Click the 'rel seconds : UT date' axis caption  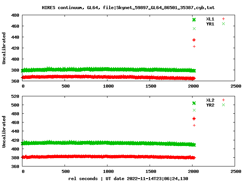click(128, 179)
